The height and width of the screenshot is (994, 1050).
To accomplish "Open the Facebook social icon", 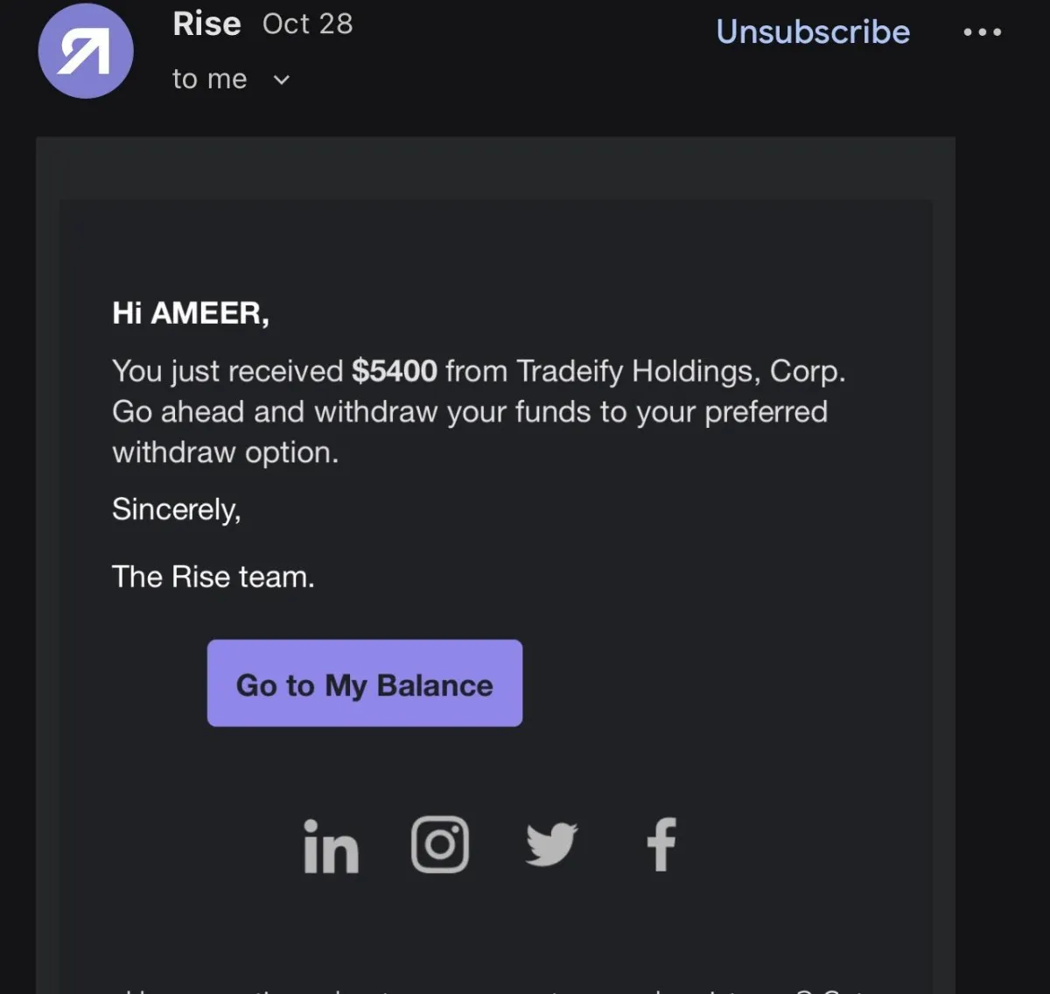I will click(x=661, y=844).
